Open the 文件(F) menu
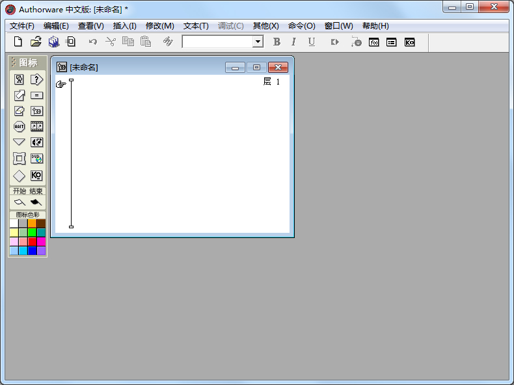The height and width of the screenshot is (385, 514). [x=22, y=26]
